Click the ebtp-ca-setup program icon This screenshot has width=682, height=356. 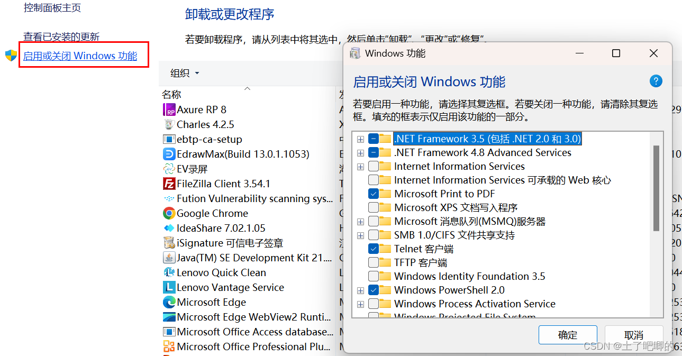[169, 139]
